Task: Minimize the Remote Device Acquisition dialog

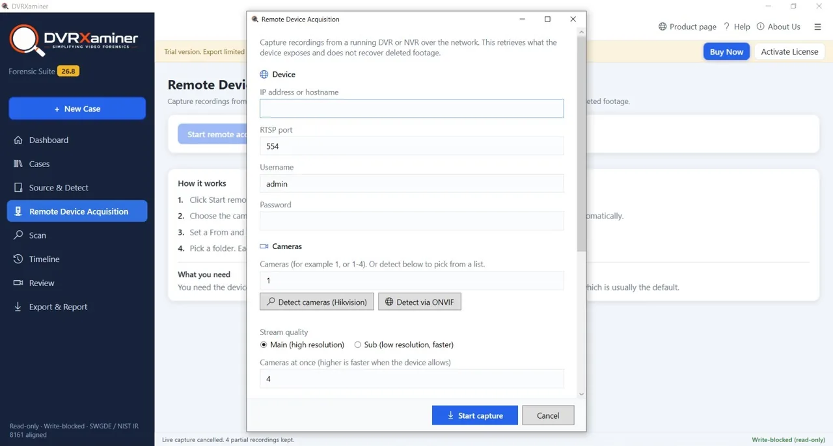Action: [x=522, y=20]
